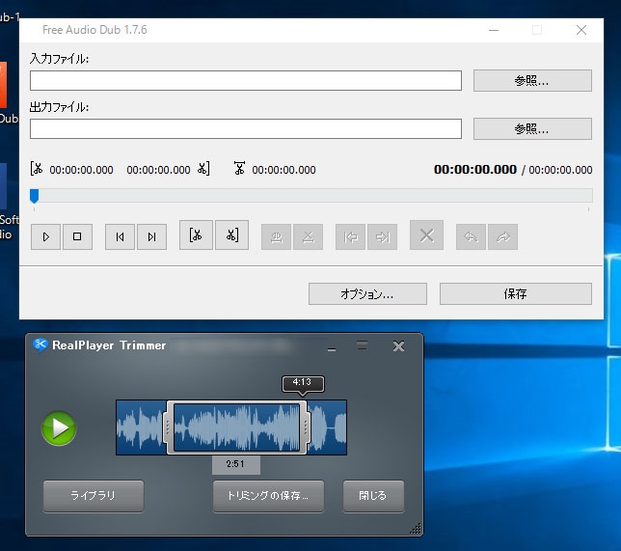This screenshot has height=551, width=621.
Task: Click the トリミングの保存 button
Action: (268, 495)
